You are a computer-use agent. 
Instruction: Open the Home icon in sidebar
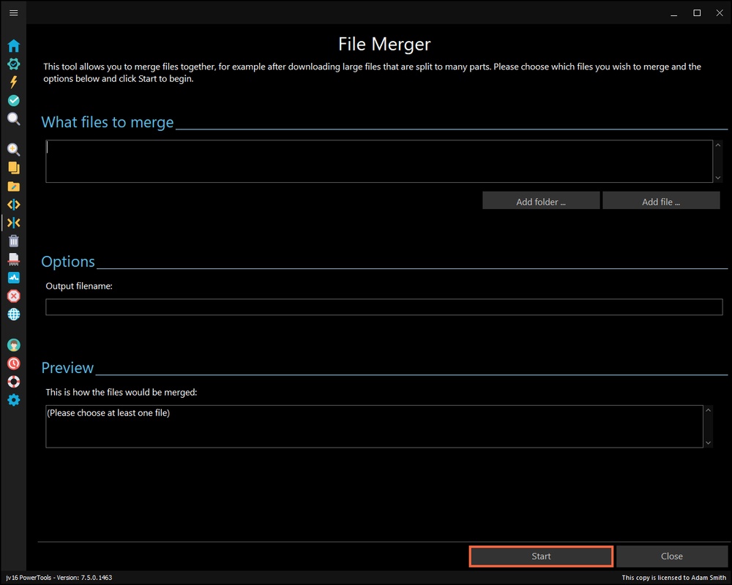point(13,46)
